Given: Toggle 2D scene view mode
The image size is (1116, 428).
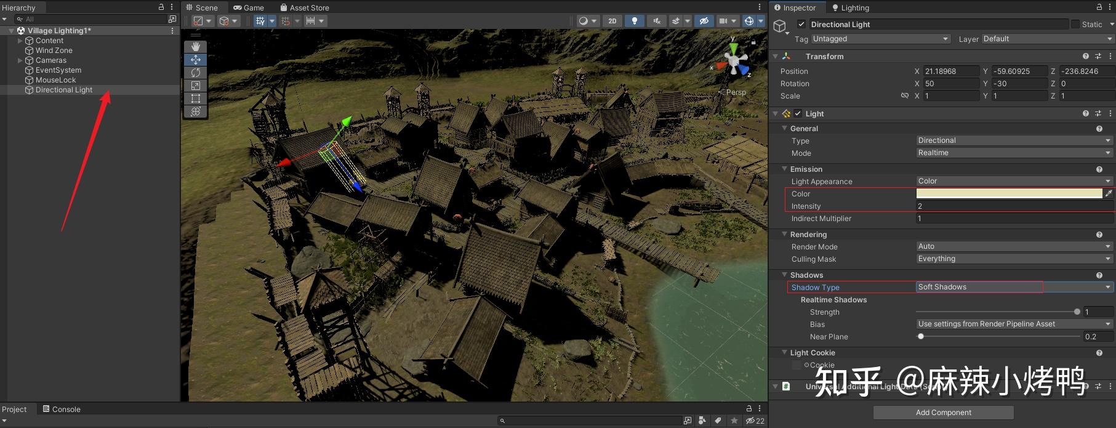Looking at the screenshot, I should pyautogui.click(x=612, y=21).
